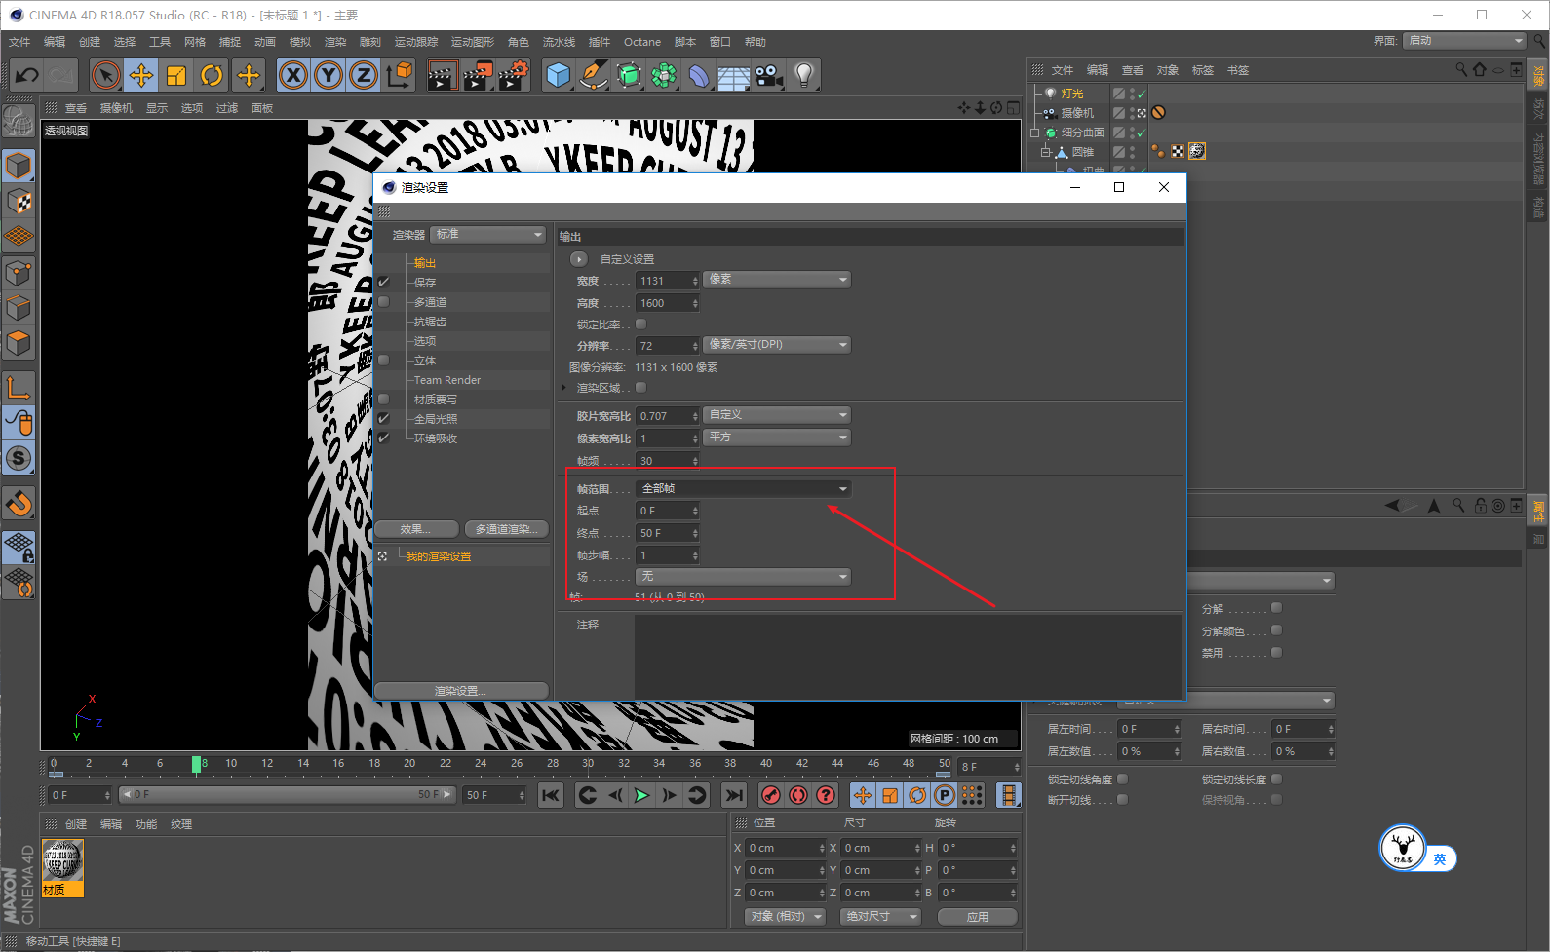
Task: Open the width unit 像素 dropdown
Action: [777, 280]
